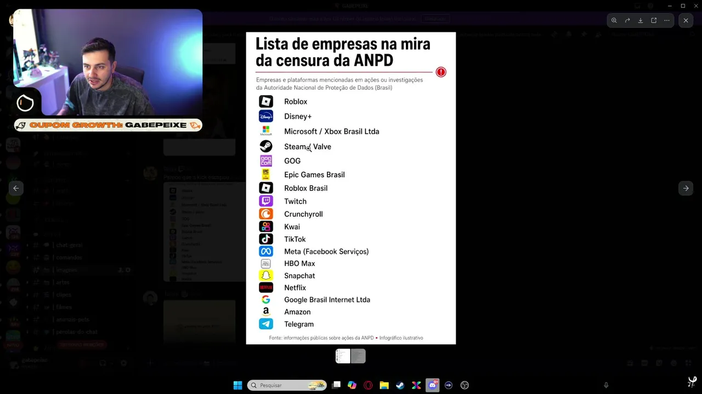The image size is (702, 394).
Task: Click the 'TikTok' entry in the list
Action: click(295, 239)
